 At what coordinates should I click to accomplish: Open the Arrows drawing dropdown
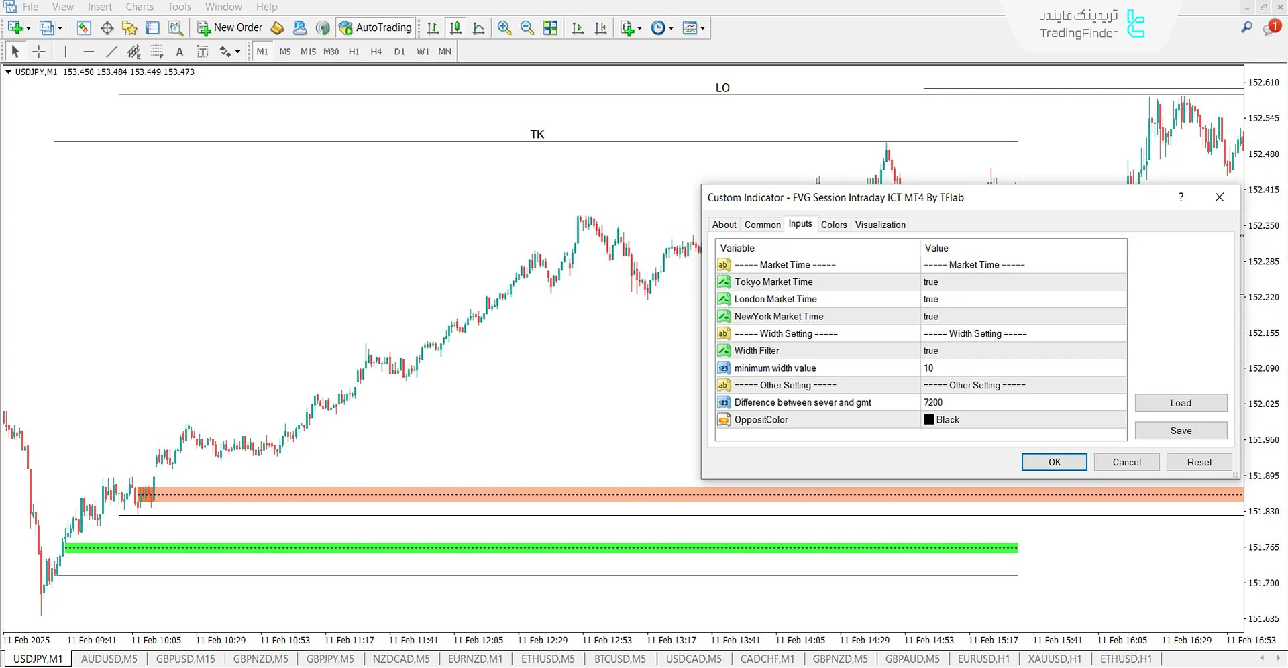229,51
